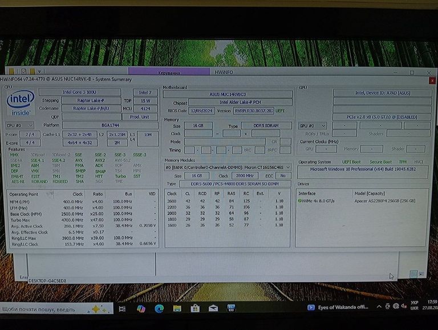Toggle details view in Explorer window
438x330 pixels.
(x=413, y=274)
